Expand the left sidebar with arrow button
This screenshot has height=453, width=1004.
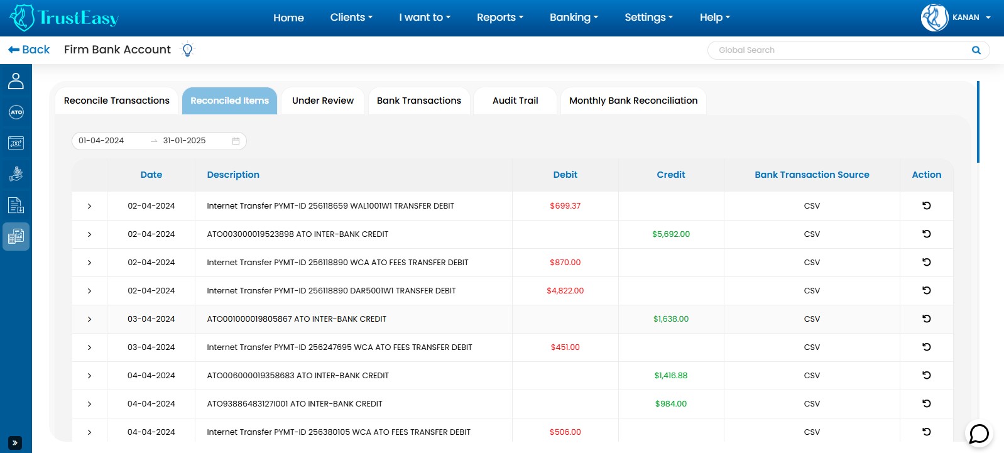click(x=15, y=442)
